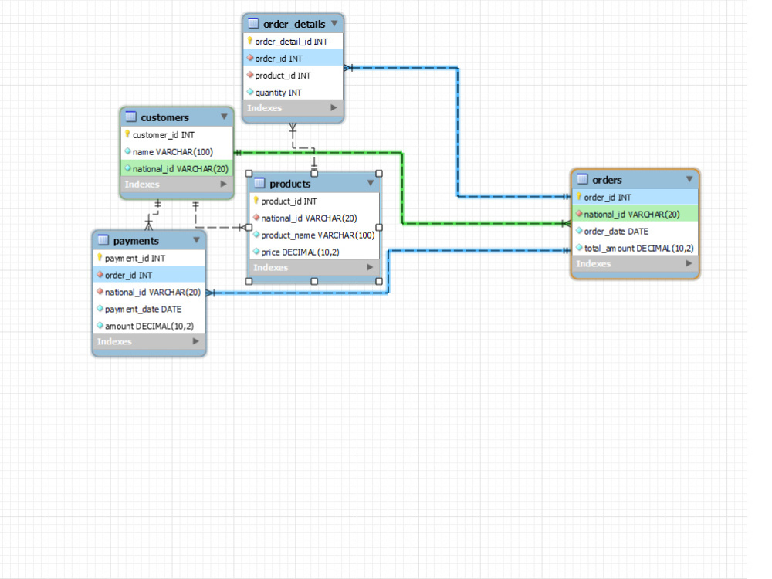772x579 pixels.
Task: Click key icon beside order_id INT in orders
Action: click(x=579, y=196)
